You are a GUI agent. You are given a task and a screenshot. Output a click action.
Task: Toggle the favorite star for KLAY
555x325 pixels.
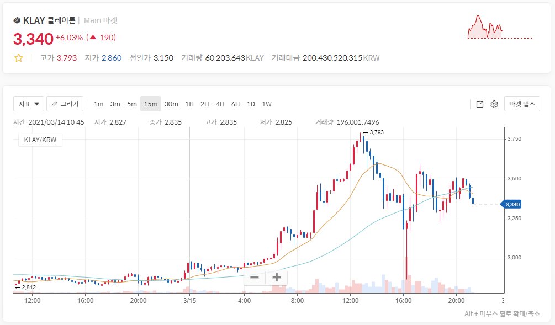(x=19, y=58)
